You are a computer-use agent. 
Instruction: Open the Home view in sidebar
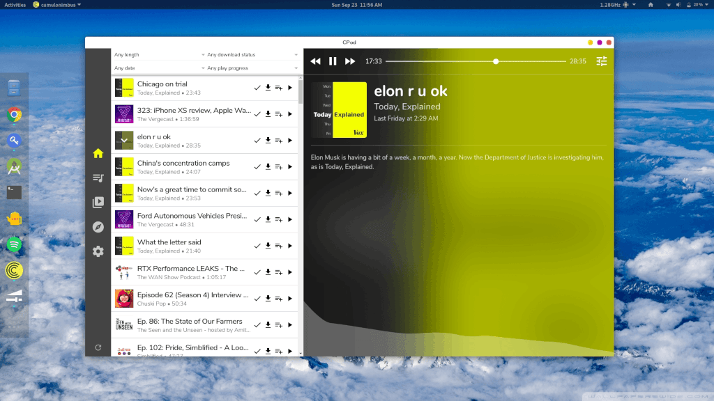pyautogui.click(x=98, y=154)
